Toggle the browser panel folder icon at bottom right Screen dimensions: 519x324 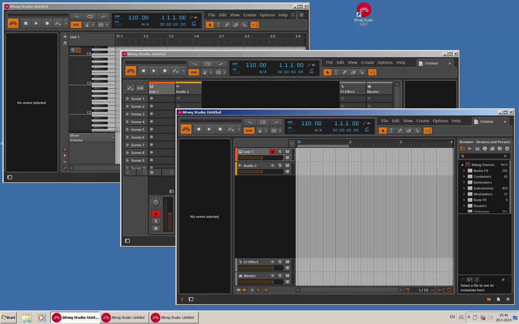tap(489, 299)
